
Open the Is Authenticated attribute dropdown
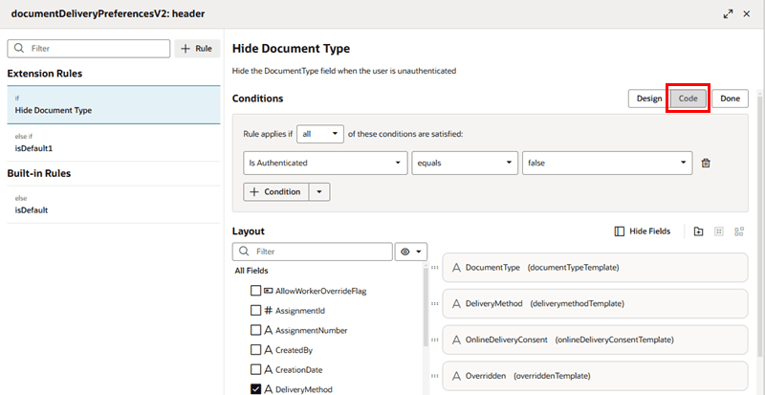pos(325,164)
